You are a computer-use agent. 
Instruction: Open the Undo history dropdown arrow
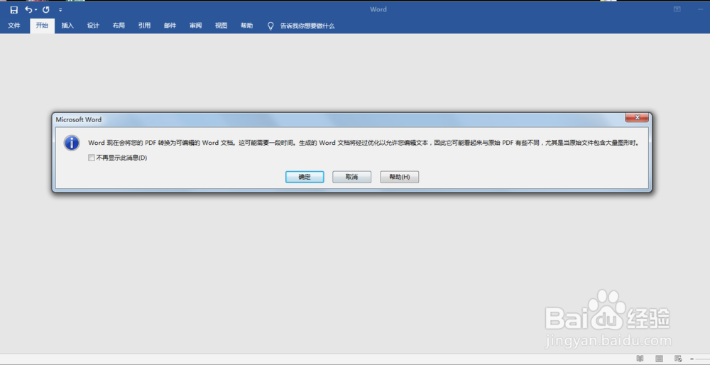(x=35, y=10)
